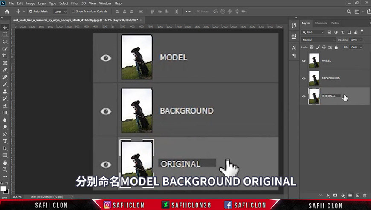Select the Rectangular Marquee tool
The image size is (371, 210).
[x=5, y=34]
